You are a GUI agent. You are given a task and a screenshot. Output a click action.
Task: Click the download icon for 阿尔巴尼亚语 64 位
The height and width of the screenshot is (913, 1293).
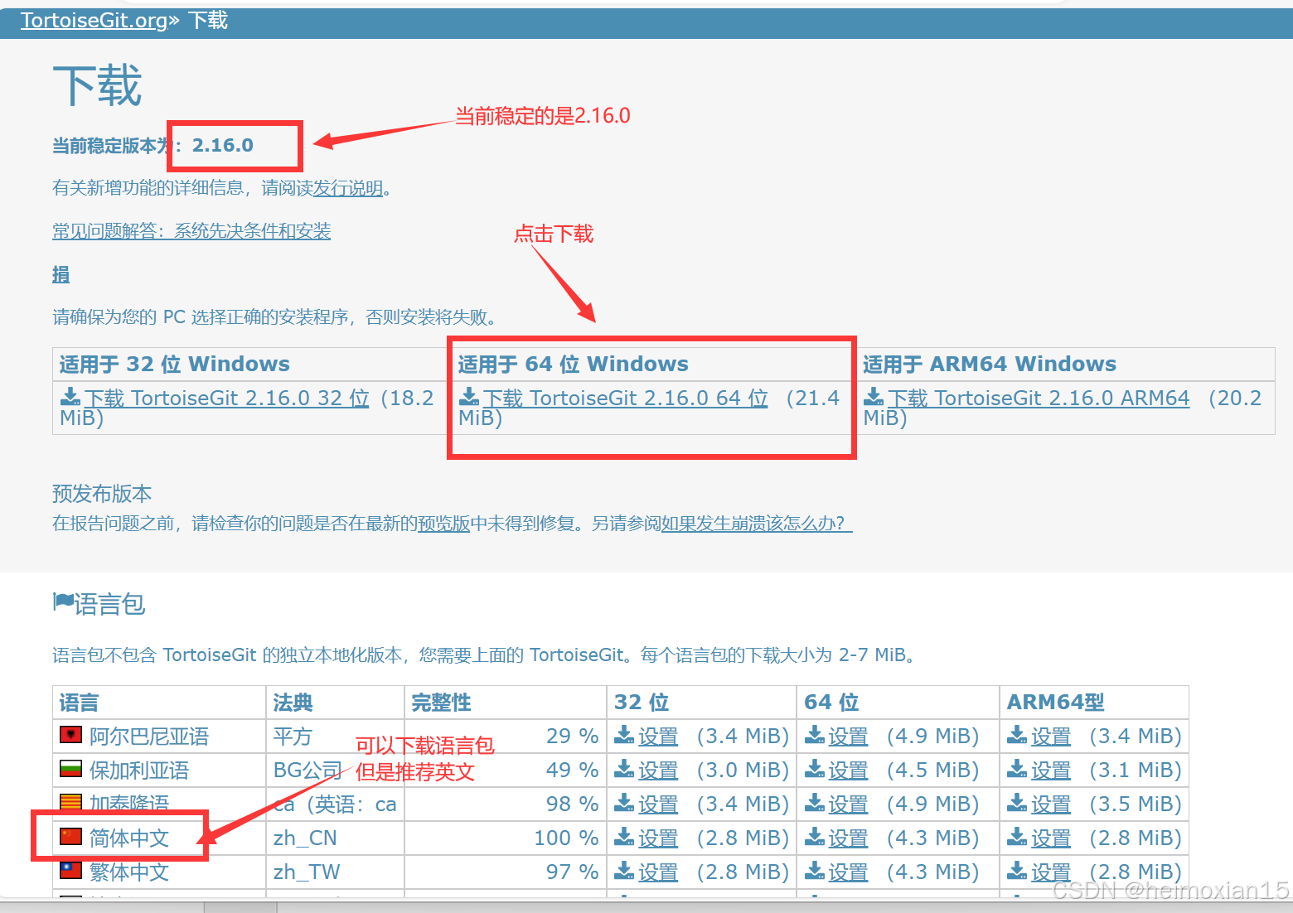click(815, 735)
